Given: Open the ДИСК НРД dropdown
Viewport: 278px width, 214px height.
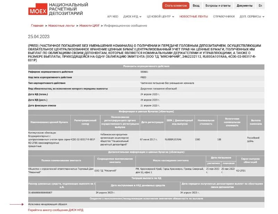Looking at the screenshot, I should tap(131, 16).
